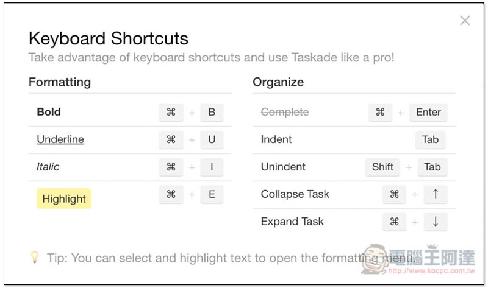Click the Expand Task label
The width and height of the screenshot is (488, 288).
(x=292, y=222)
